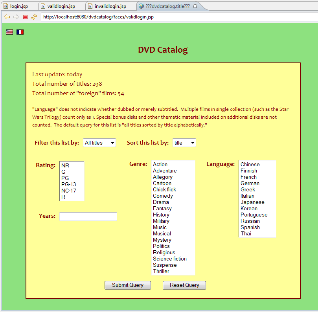Select Spanish in the Language list
Viewport: 318px width, 312px height.
257,227
